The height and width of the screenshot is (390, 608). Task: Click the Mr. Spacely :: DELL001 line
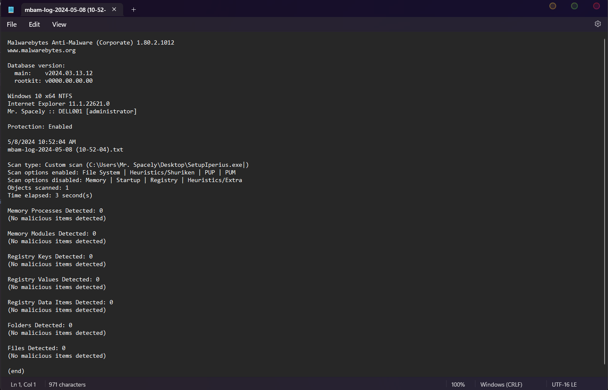(x=72, y=112)
